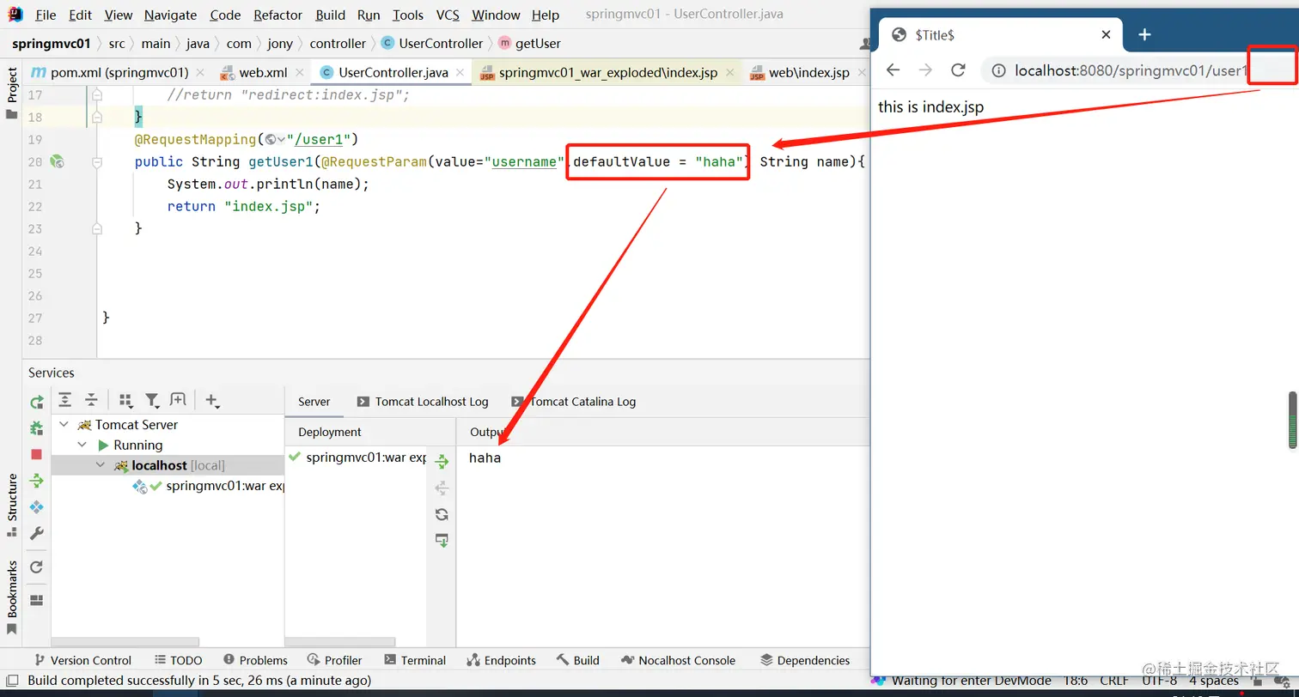Open the TODO tool window
This screenshot has width=1299, height=697.
[179, 660]
